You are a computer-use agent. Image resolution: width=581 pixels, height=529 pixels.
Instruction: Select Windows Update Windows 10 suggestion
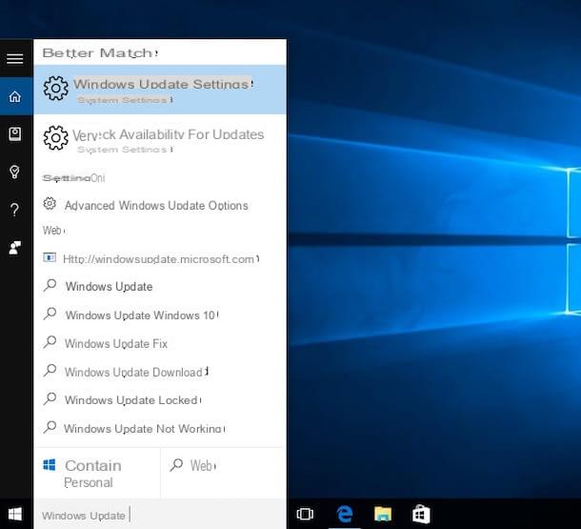(x=160, y=315)
